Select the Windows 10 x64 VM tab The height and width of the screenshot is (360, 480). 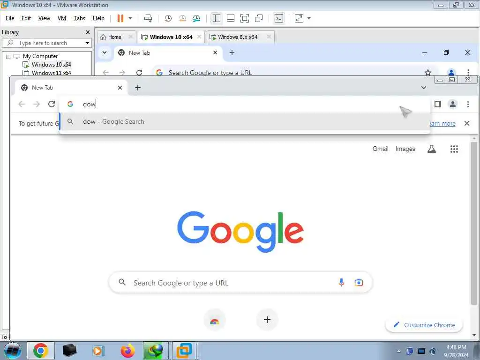171,37
